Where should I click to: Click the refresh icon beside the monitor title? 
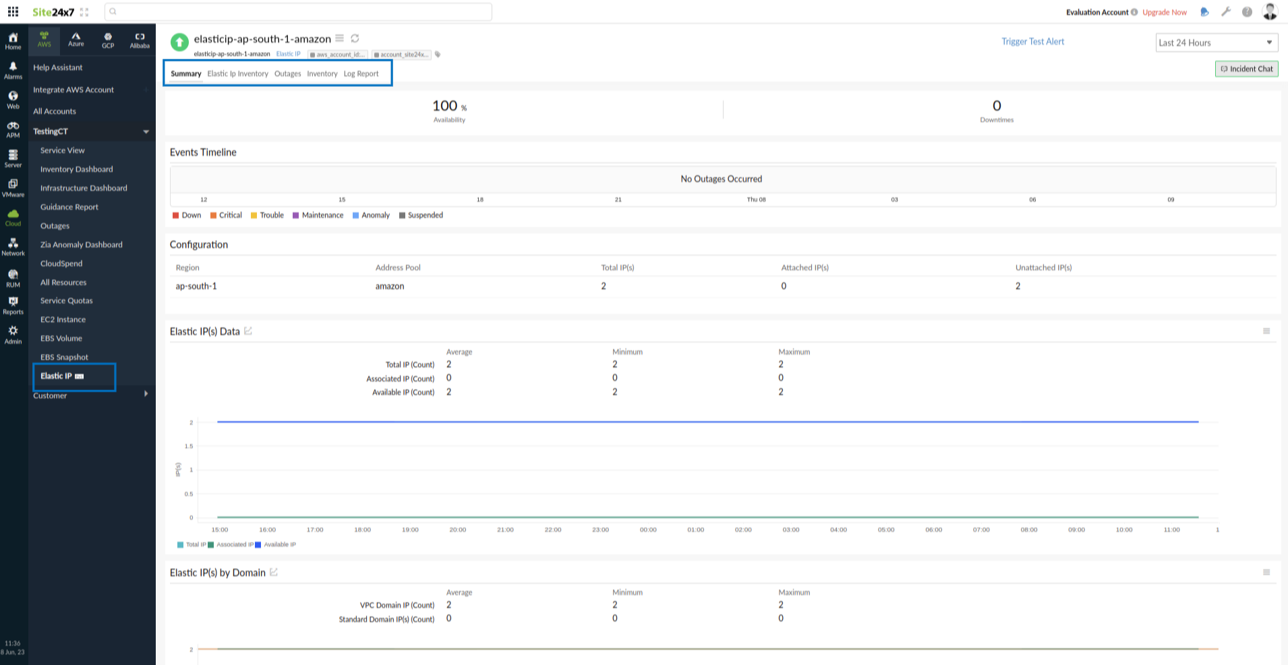click(x=355, y=38)
